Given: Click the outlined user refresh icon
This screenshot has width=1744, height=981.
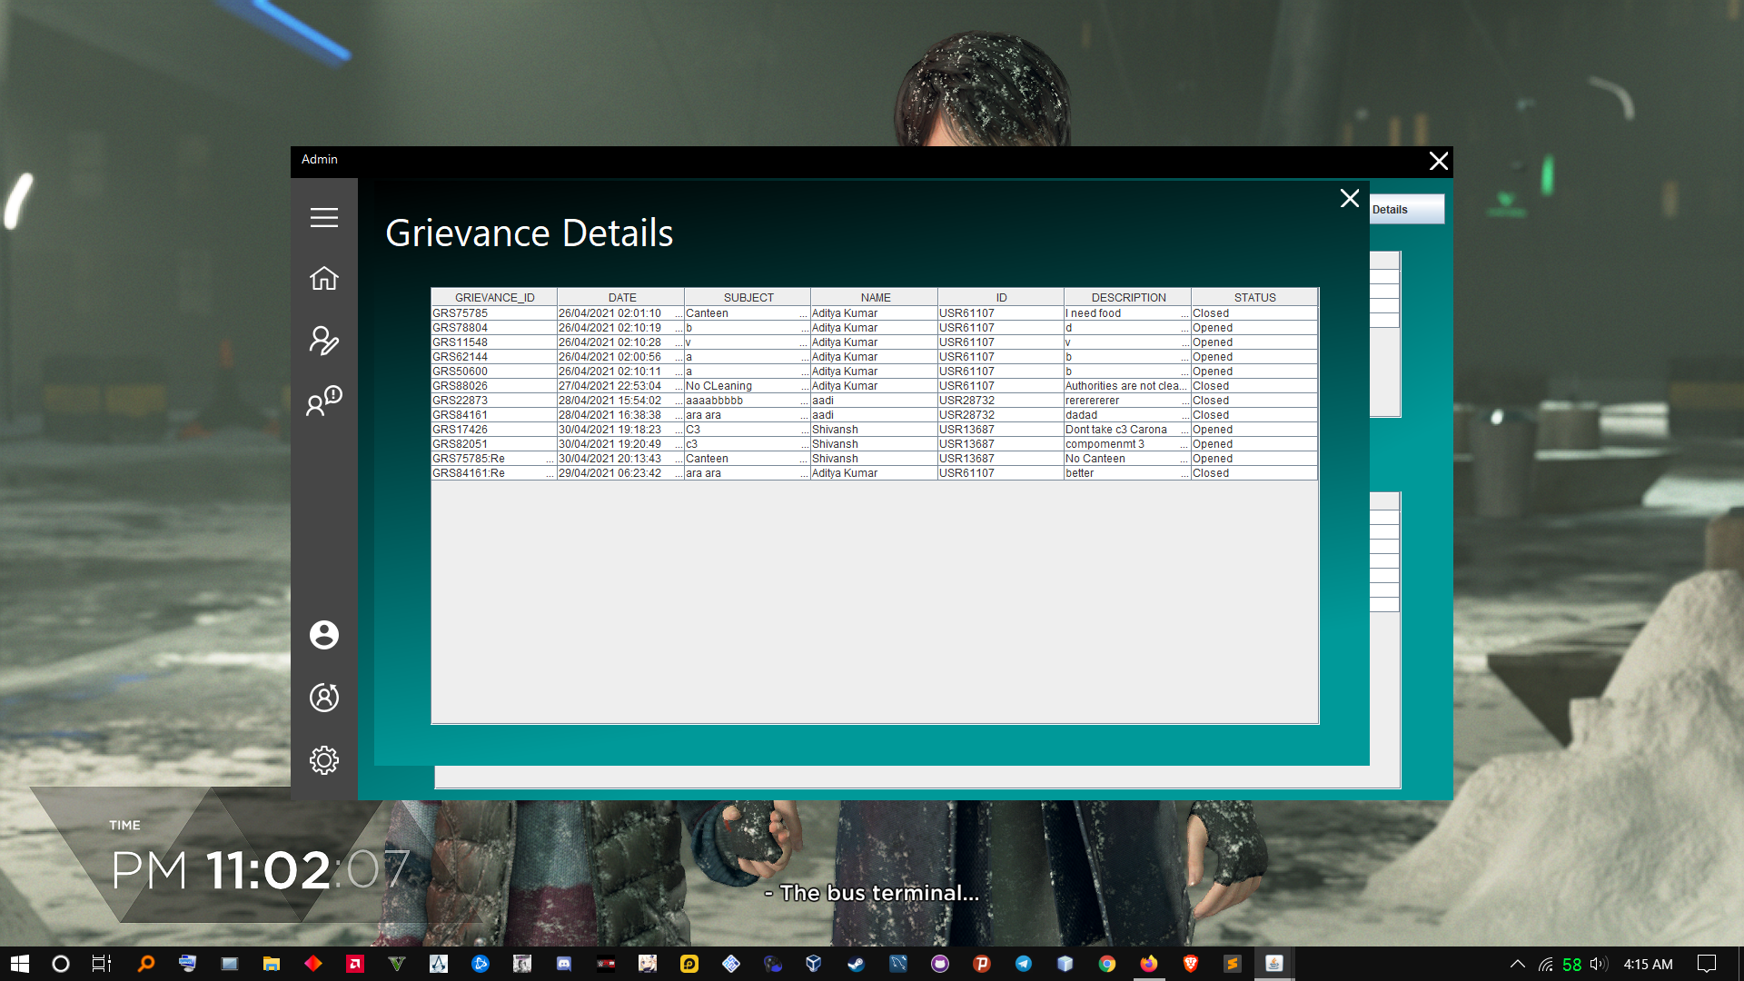Looking at the screenshot, I should coord(323,697).
